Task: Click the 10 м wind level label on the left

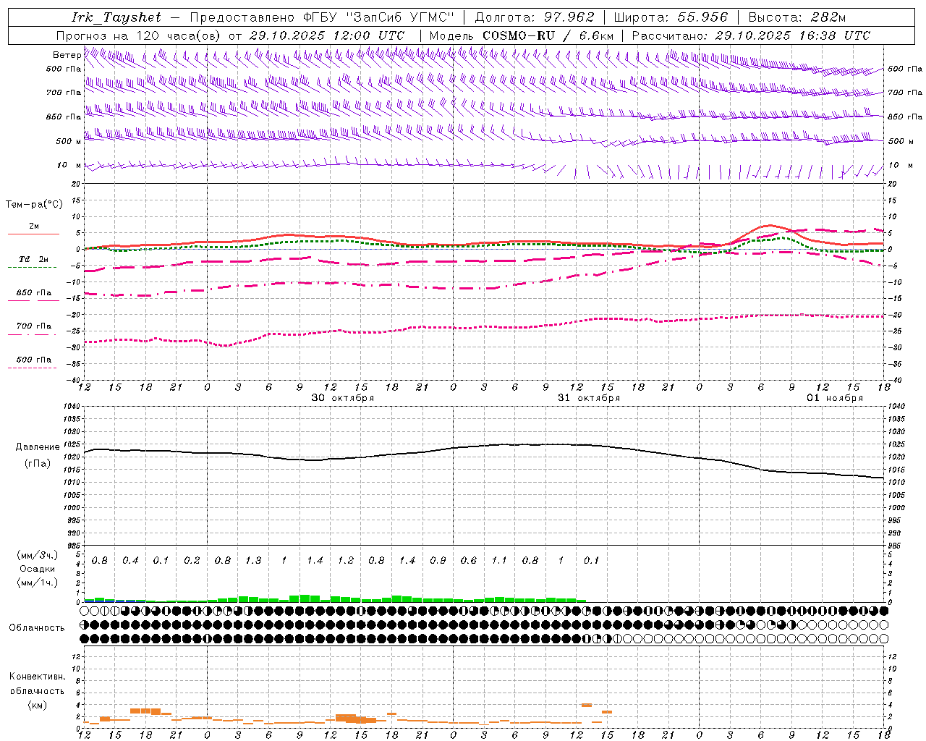Action: pyautogui.click(x=69, y=166)
